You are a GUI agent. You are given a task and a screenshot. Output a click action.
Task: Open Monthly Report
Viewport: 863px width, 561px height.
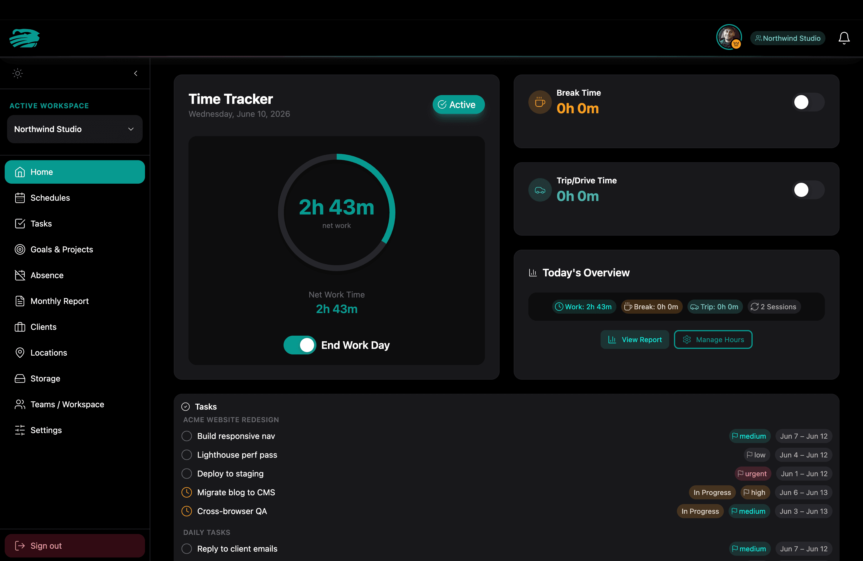pyautogui.click(x=75, y=301)
